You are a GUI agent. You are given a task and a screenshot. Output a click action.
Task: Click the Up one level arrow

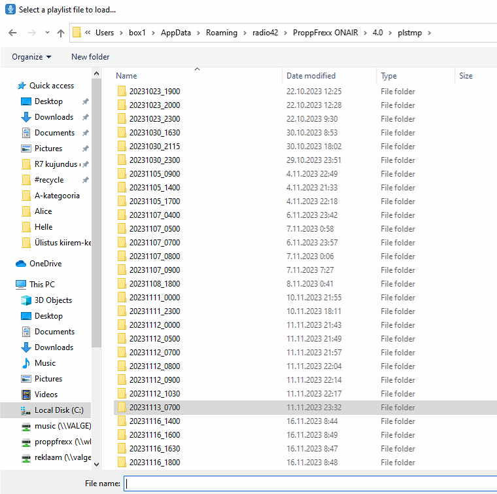[61, 33]
